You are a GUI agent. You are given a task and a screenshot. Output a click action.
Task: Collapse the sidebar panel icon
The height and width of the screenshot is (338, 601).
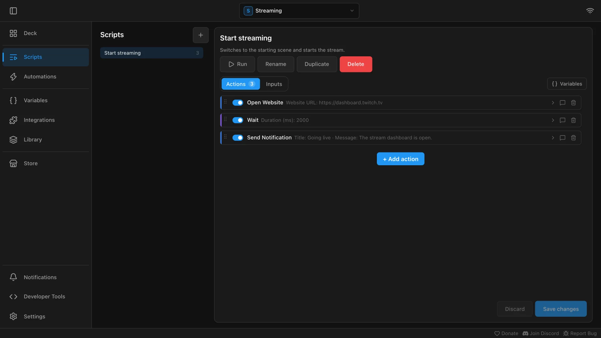(x=13, y=11)
